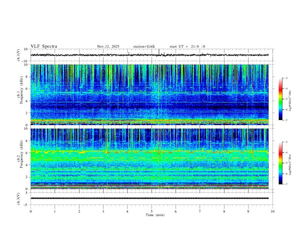Click the "Time (min)" axis label
The height and width of the screenshot is (237, 307).
(155, 215)
